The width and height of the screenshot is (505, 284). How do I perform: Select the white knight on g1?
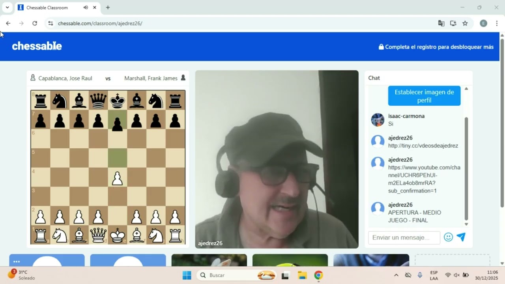point(156,235)
